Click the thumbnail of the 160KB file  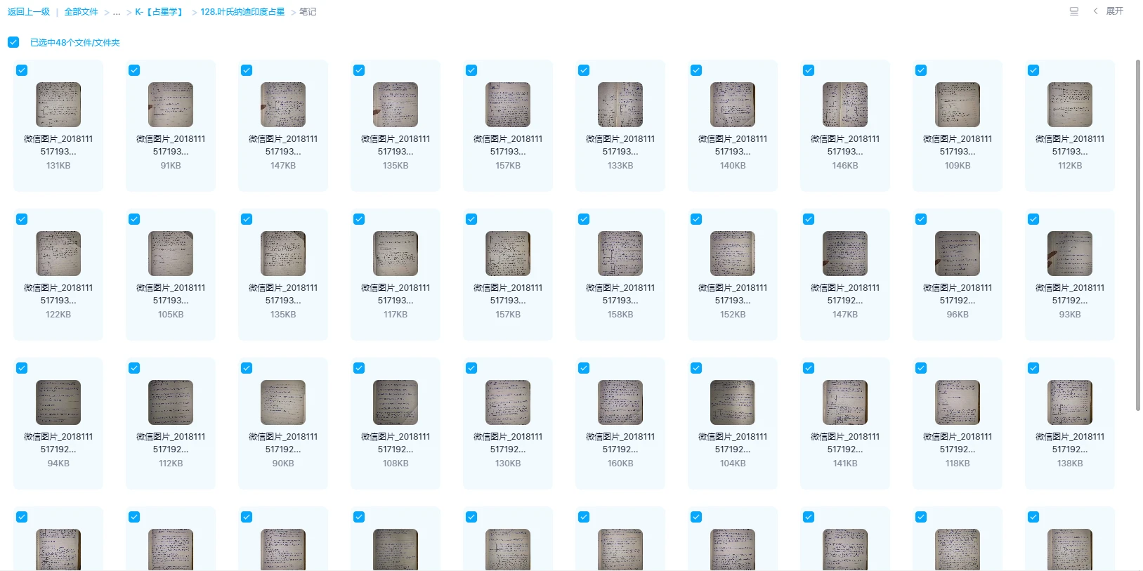[x=620, y=402]
